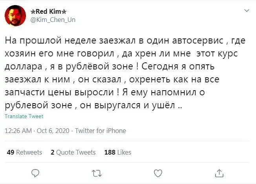Click the retweet arrows icon
256x184 pixels.
pyautogui.click(x=96, y=173)
